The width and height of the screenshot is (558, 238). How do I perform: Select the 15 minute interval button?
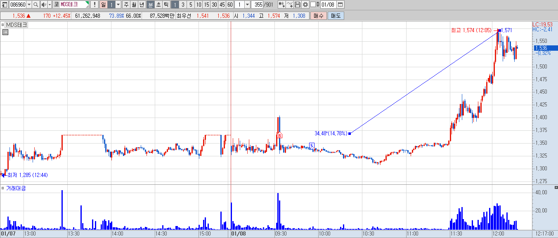[x=206, y=5]
